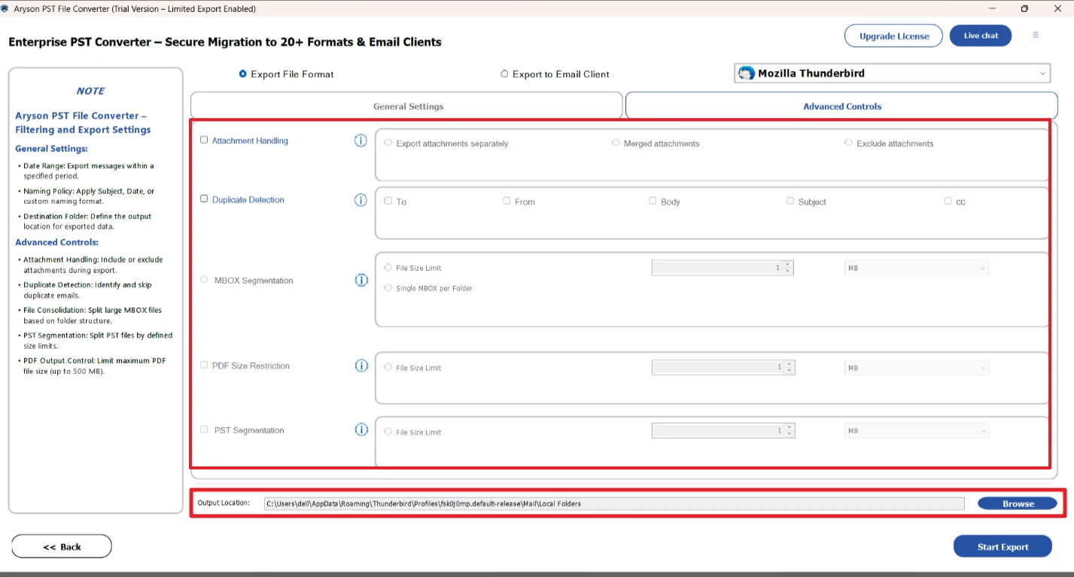Image resolution: width=1074 pixels, height=577 pixels.
Task: Tick the cc duplicate field checkbox
Action: [948, 201]
